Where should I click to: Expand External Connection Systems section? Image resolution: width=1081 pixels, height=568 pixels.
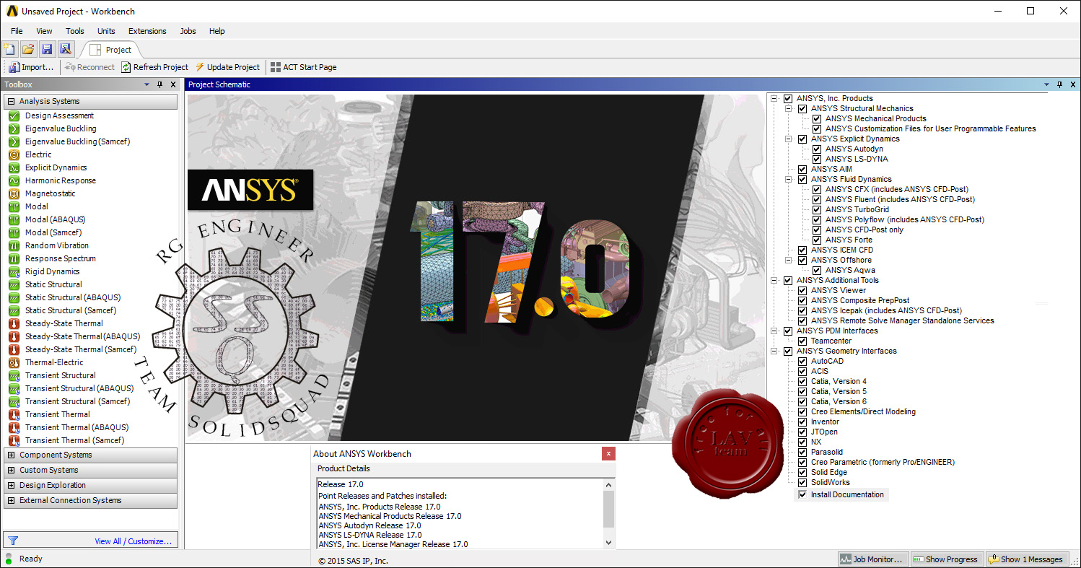pos(11,500)
